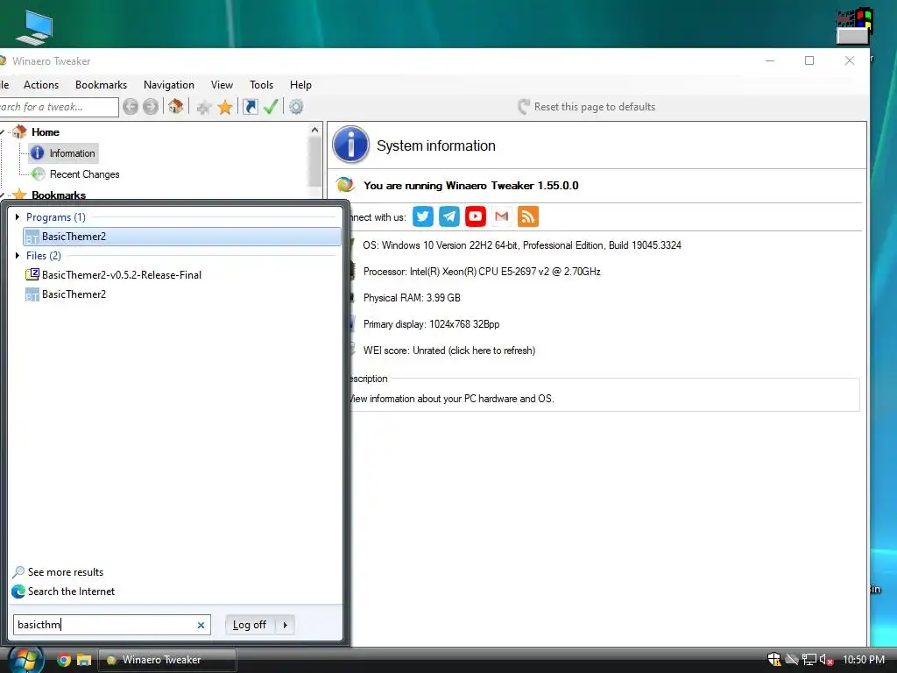Select Bookmarks tree node
Image resolution: width=897 pixels, height=673 pixels.
pos(59,195)
